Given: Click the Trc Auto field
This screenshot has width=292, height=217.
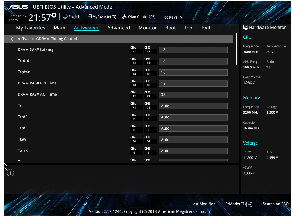Looking at the screenshot, I should pos(193,106).
